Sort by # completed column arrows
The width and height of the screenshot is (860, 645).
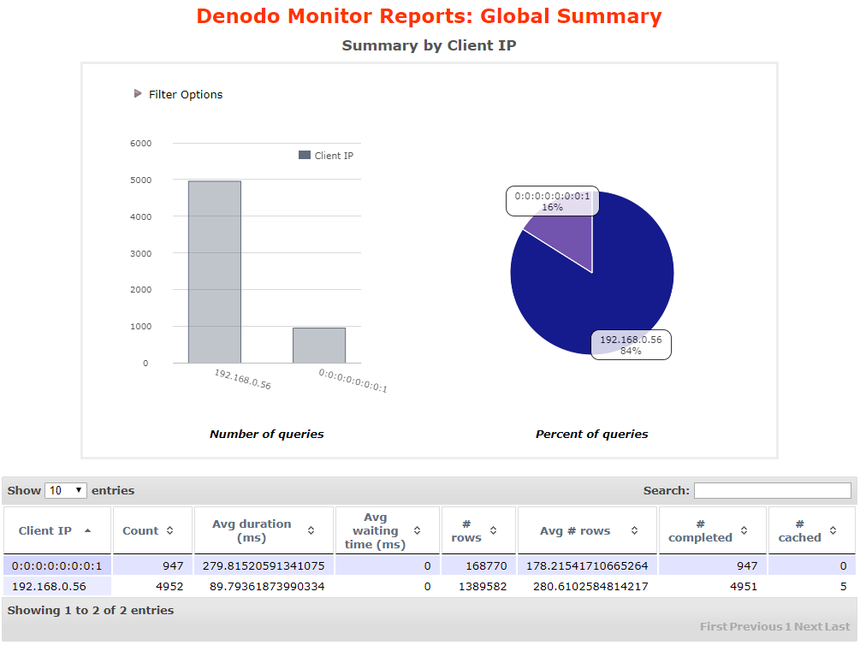[x=744, y=530]
